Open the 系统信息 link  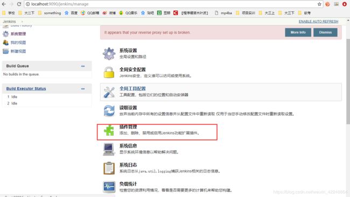tap(128, 146)
